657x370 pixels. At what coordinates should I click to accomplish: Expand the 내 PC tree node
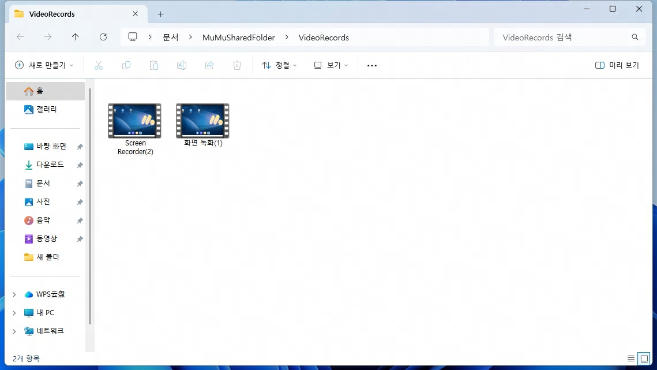point(14,313)
